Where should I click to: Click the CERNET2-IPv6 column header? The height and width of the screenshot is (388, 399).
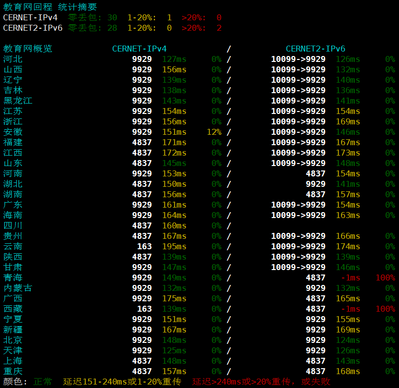tap(316, 49)
